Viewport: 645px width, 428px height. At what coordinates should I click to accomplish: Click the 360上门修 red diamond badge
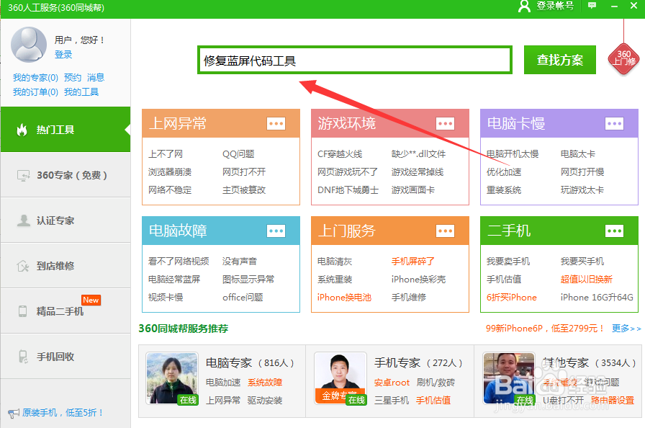(x=624, y=59)
